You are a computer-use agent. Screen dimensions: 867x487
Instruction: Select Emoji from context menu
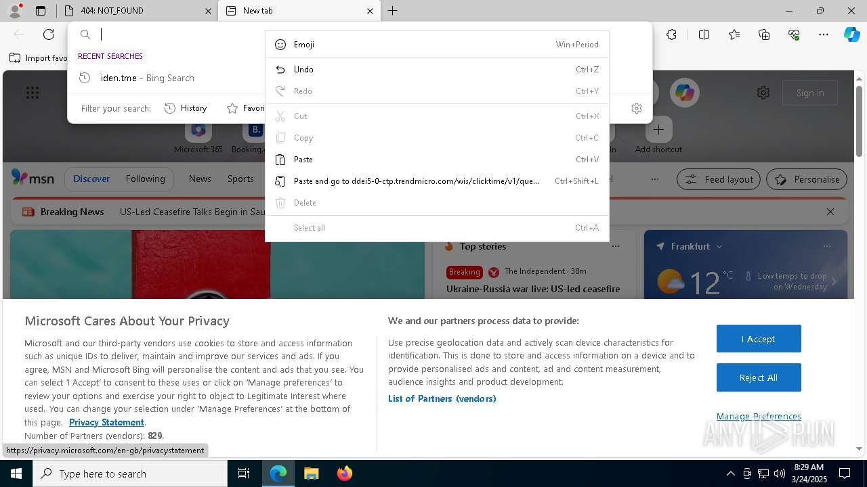pyautogui.click(x=437, y=45)
